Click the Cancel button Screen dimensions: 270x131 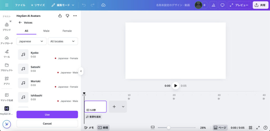tap(47, 123)
